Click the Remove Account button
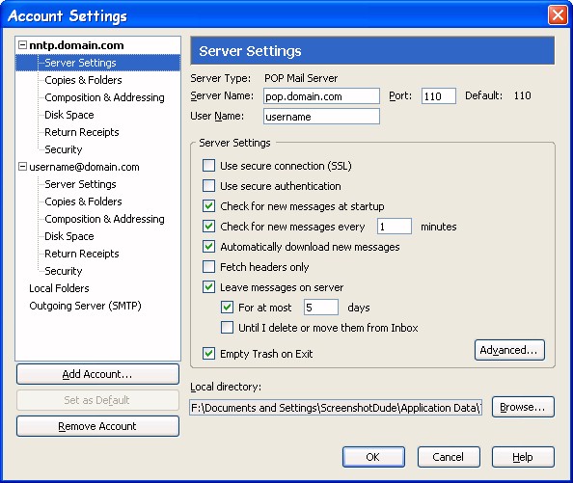The height and width of the screenshot is (483, 573). [97, 426]
